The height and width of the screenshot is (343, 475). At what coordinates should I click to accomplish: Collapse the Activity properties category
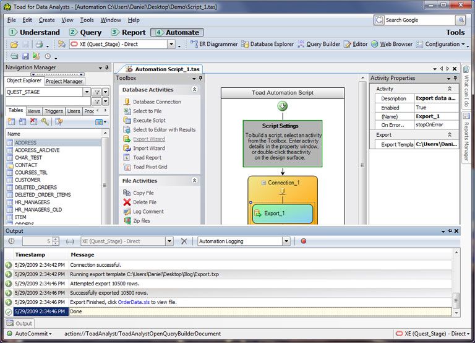pos(450,89)
